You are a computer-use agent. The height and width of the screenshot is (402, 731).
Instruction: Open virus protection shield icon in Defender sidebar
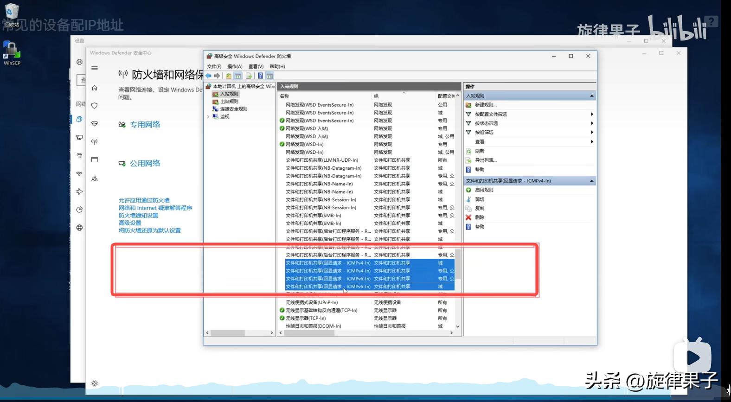95,106
